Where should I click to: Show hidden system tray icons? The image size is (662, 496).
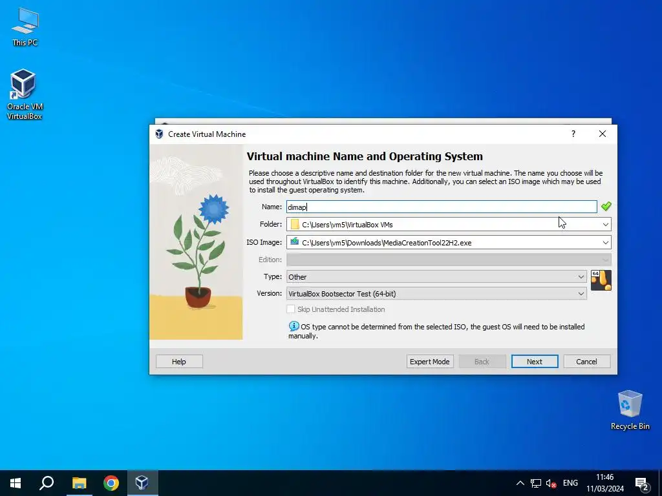point(520,483)
